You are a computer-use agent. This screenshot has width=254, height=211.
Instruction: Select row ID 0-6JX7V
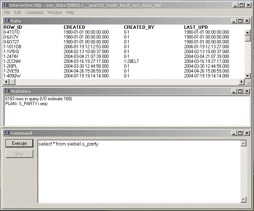pos(11,37)
